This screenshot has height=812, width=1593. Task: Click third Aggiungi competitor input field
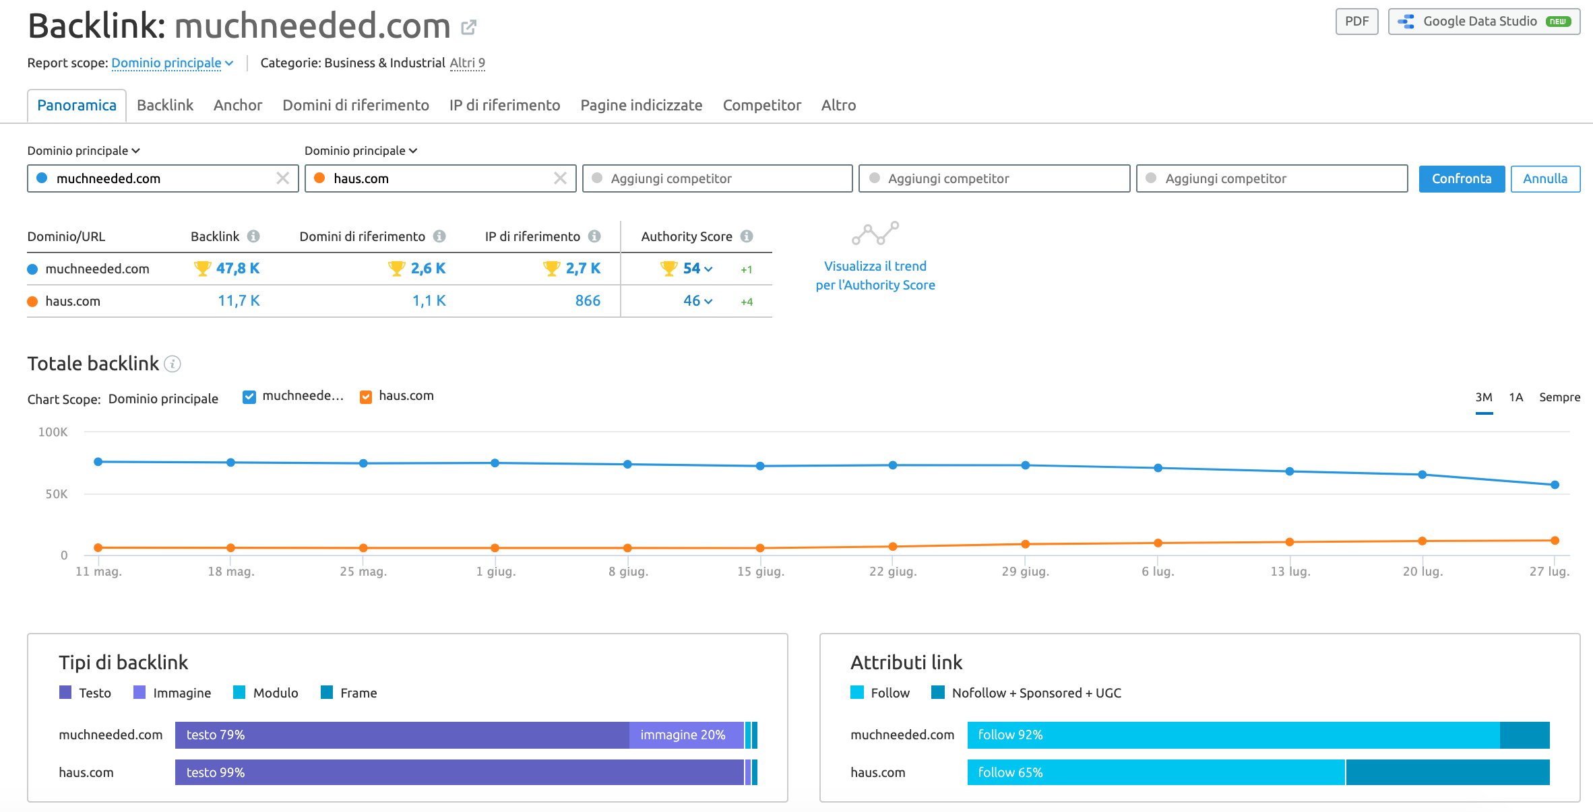1272,178
